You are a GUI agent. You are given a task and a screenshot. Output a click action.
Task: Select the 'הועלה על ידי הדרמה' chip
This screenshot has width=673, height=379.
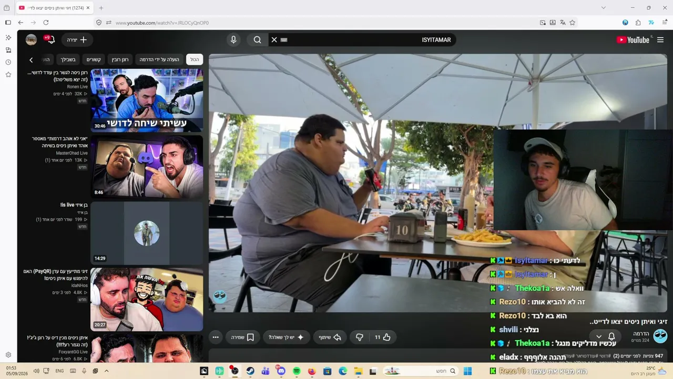click(159, 59)
